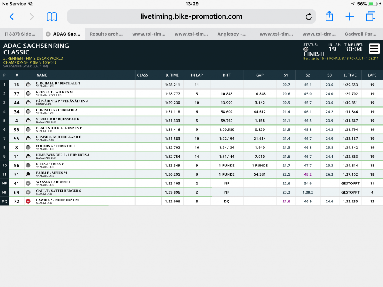The width and height of the screenshot is (383, 287).
Task: Tap the address bar livetiming.bike-promotion.com
Action: pos(191,16)
